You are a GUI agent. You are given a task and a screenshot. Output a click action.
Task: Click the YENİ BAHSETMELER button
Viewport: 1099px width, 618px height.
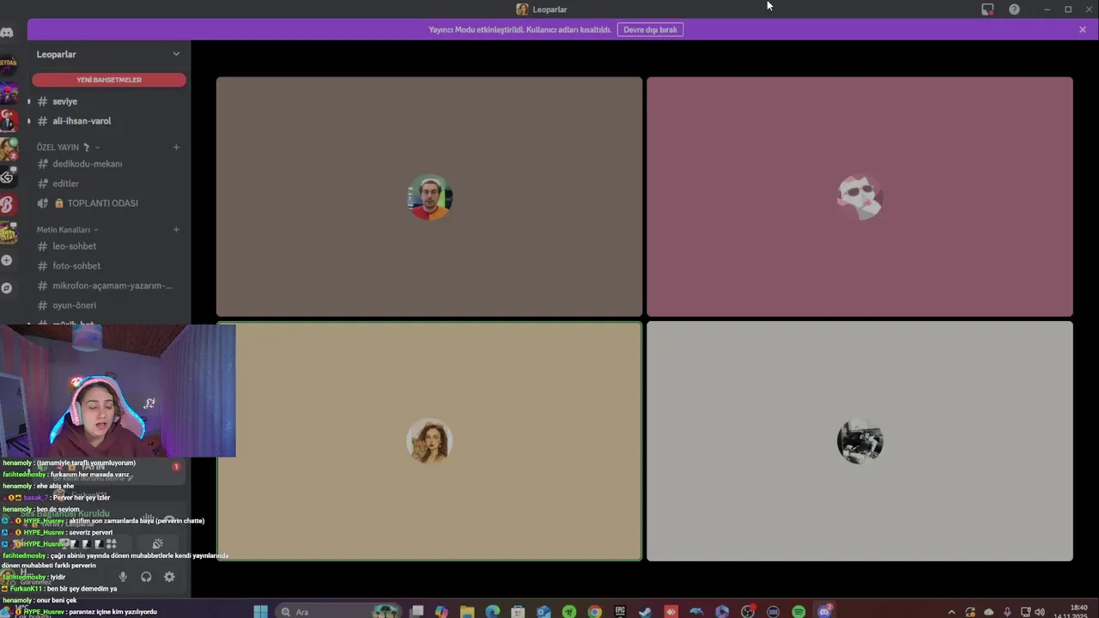point(109,80)
